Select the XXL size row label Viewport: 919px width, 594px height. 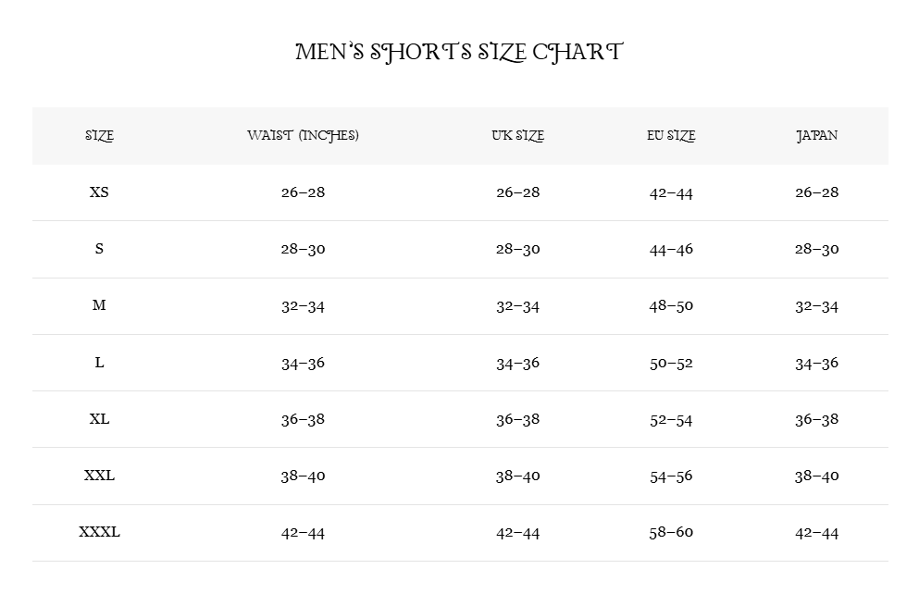[99, 476]
